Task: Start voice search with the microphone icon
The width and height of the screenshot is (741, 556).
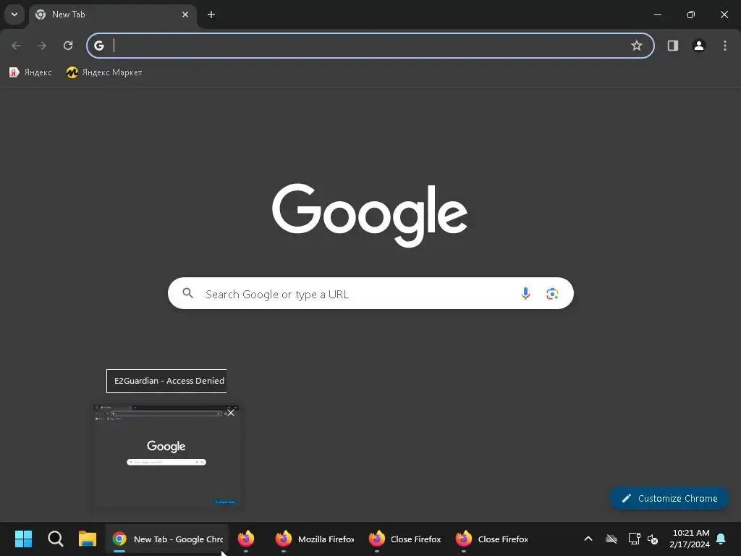Action: pos(525,294)
